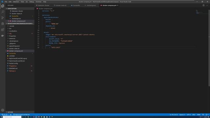Change language mode via YAML

tap(199, 115)
